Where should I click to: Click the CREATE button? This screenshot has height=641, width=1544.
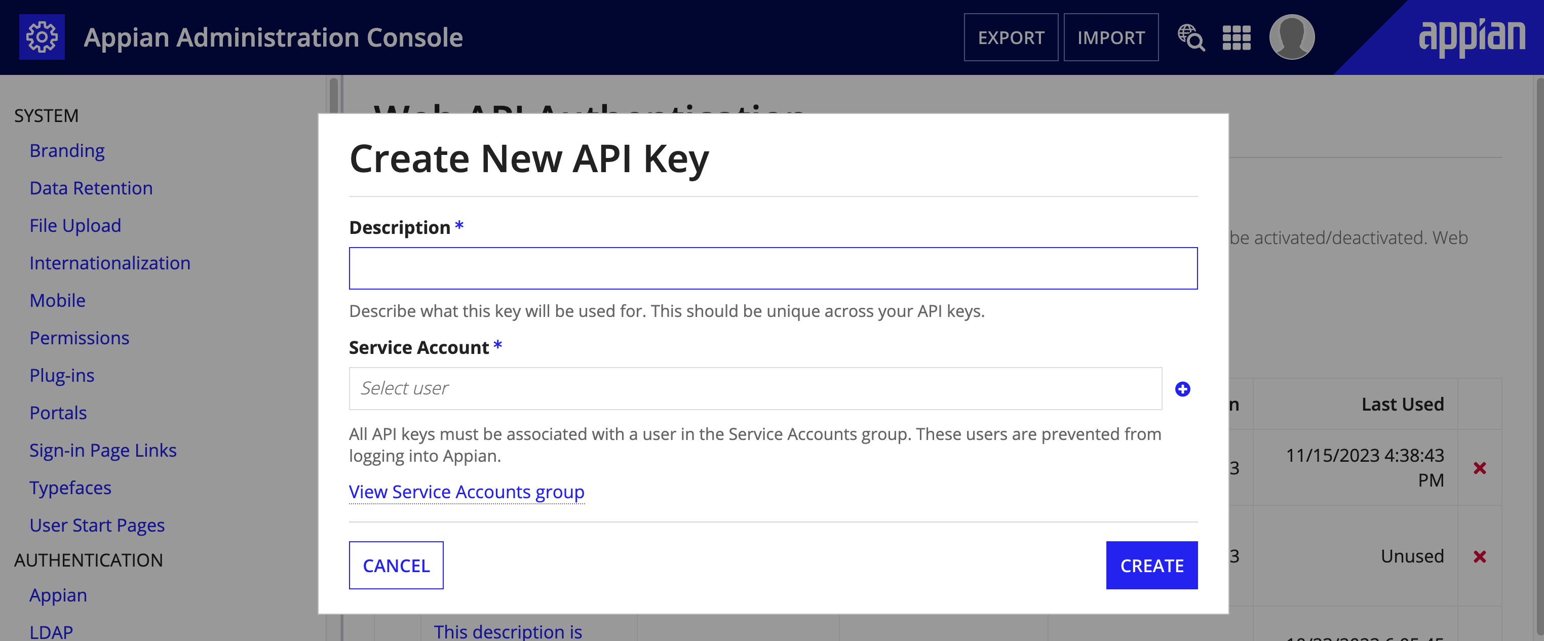tap(1151, 565)
